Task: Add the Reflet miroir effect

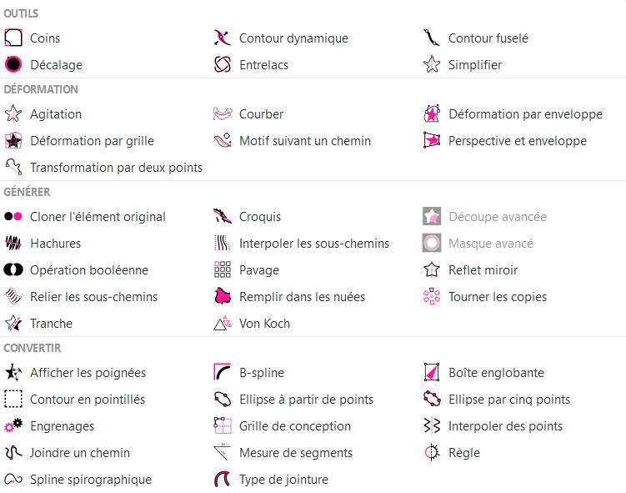Action: (x=483, y=270)
